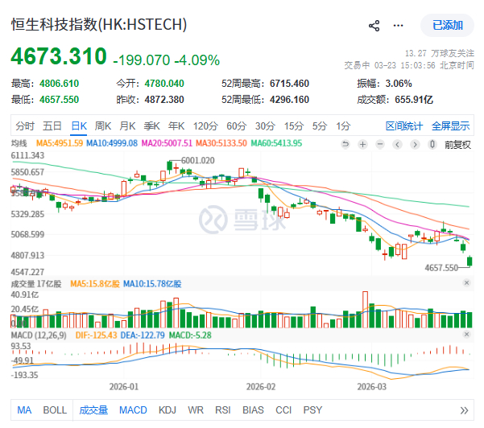Select the 季K chart tab
484x428 pixels.
pos(151,126)
